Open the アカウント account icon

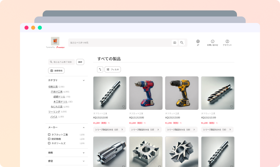click(x=227, y=43)
